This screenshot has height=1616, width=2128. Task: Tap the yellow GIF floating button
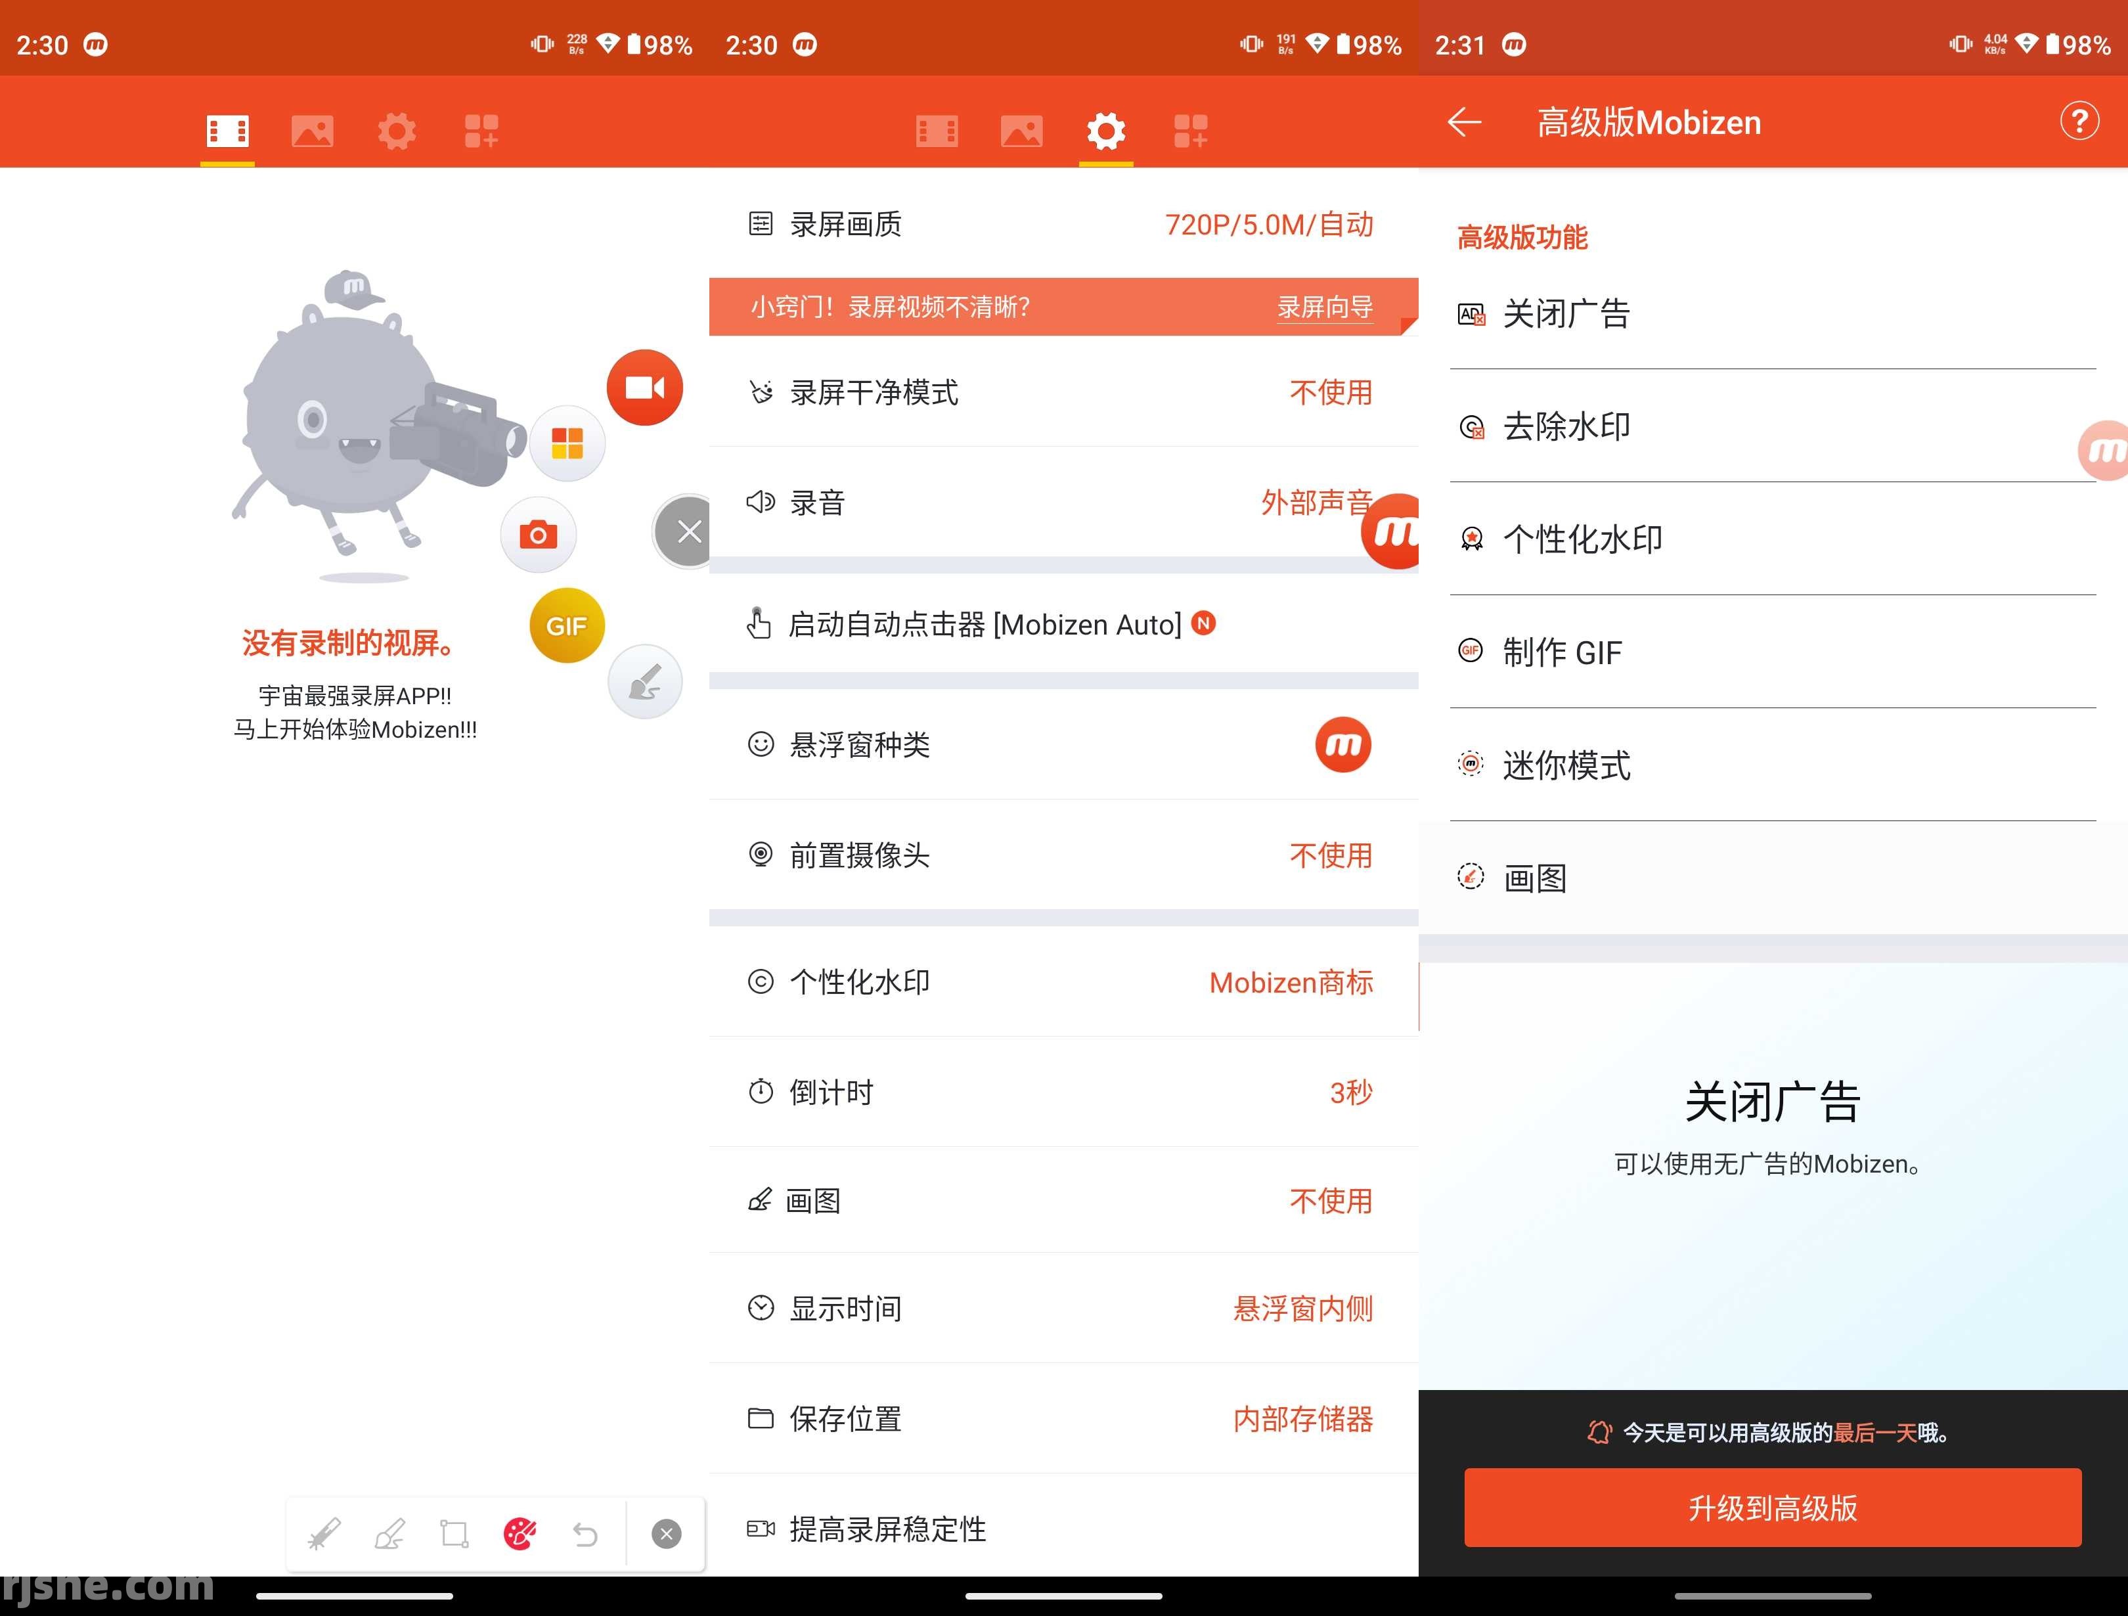pyautogui.click(x=567, y=625)
